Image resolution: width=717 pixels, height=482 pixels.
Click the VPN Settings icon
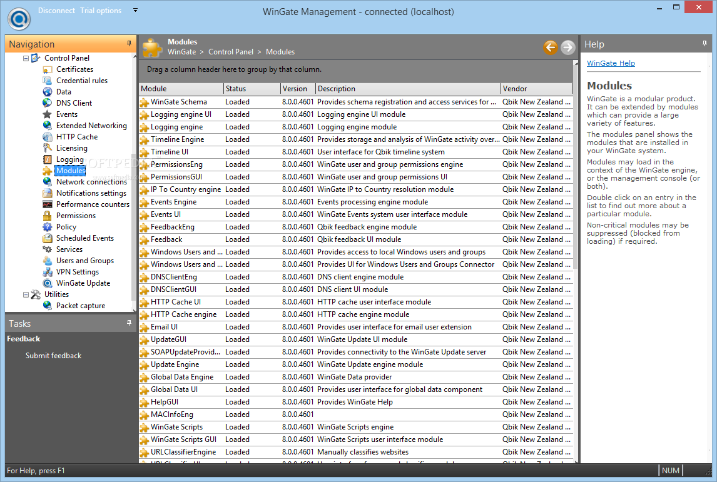(47, 272)
